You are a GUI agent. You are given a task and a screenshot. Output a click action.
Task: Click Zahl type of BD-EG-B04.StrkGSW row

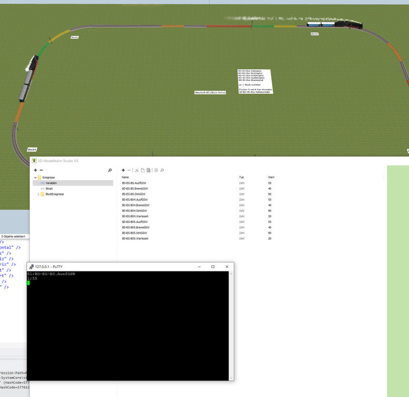click(242, 211)
